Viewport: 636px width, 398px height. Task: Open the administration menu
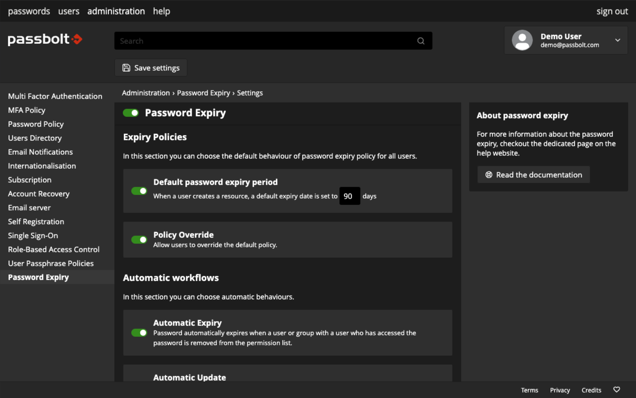click(116, 10)
